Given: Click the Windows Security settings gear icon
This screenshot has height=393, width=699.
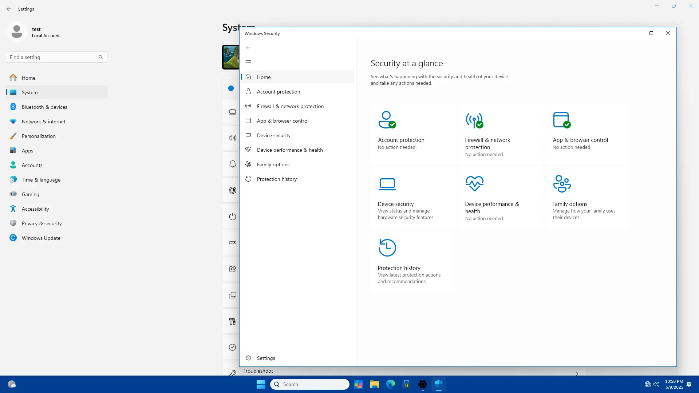Looking at the screenshot, I should pos(248,358).
